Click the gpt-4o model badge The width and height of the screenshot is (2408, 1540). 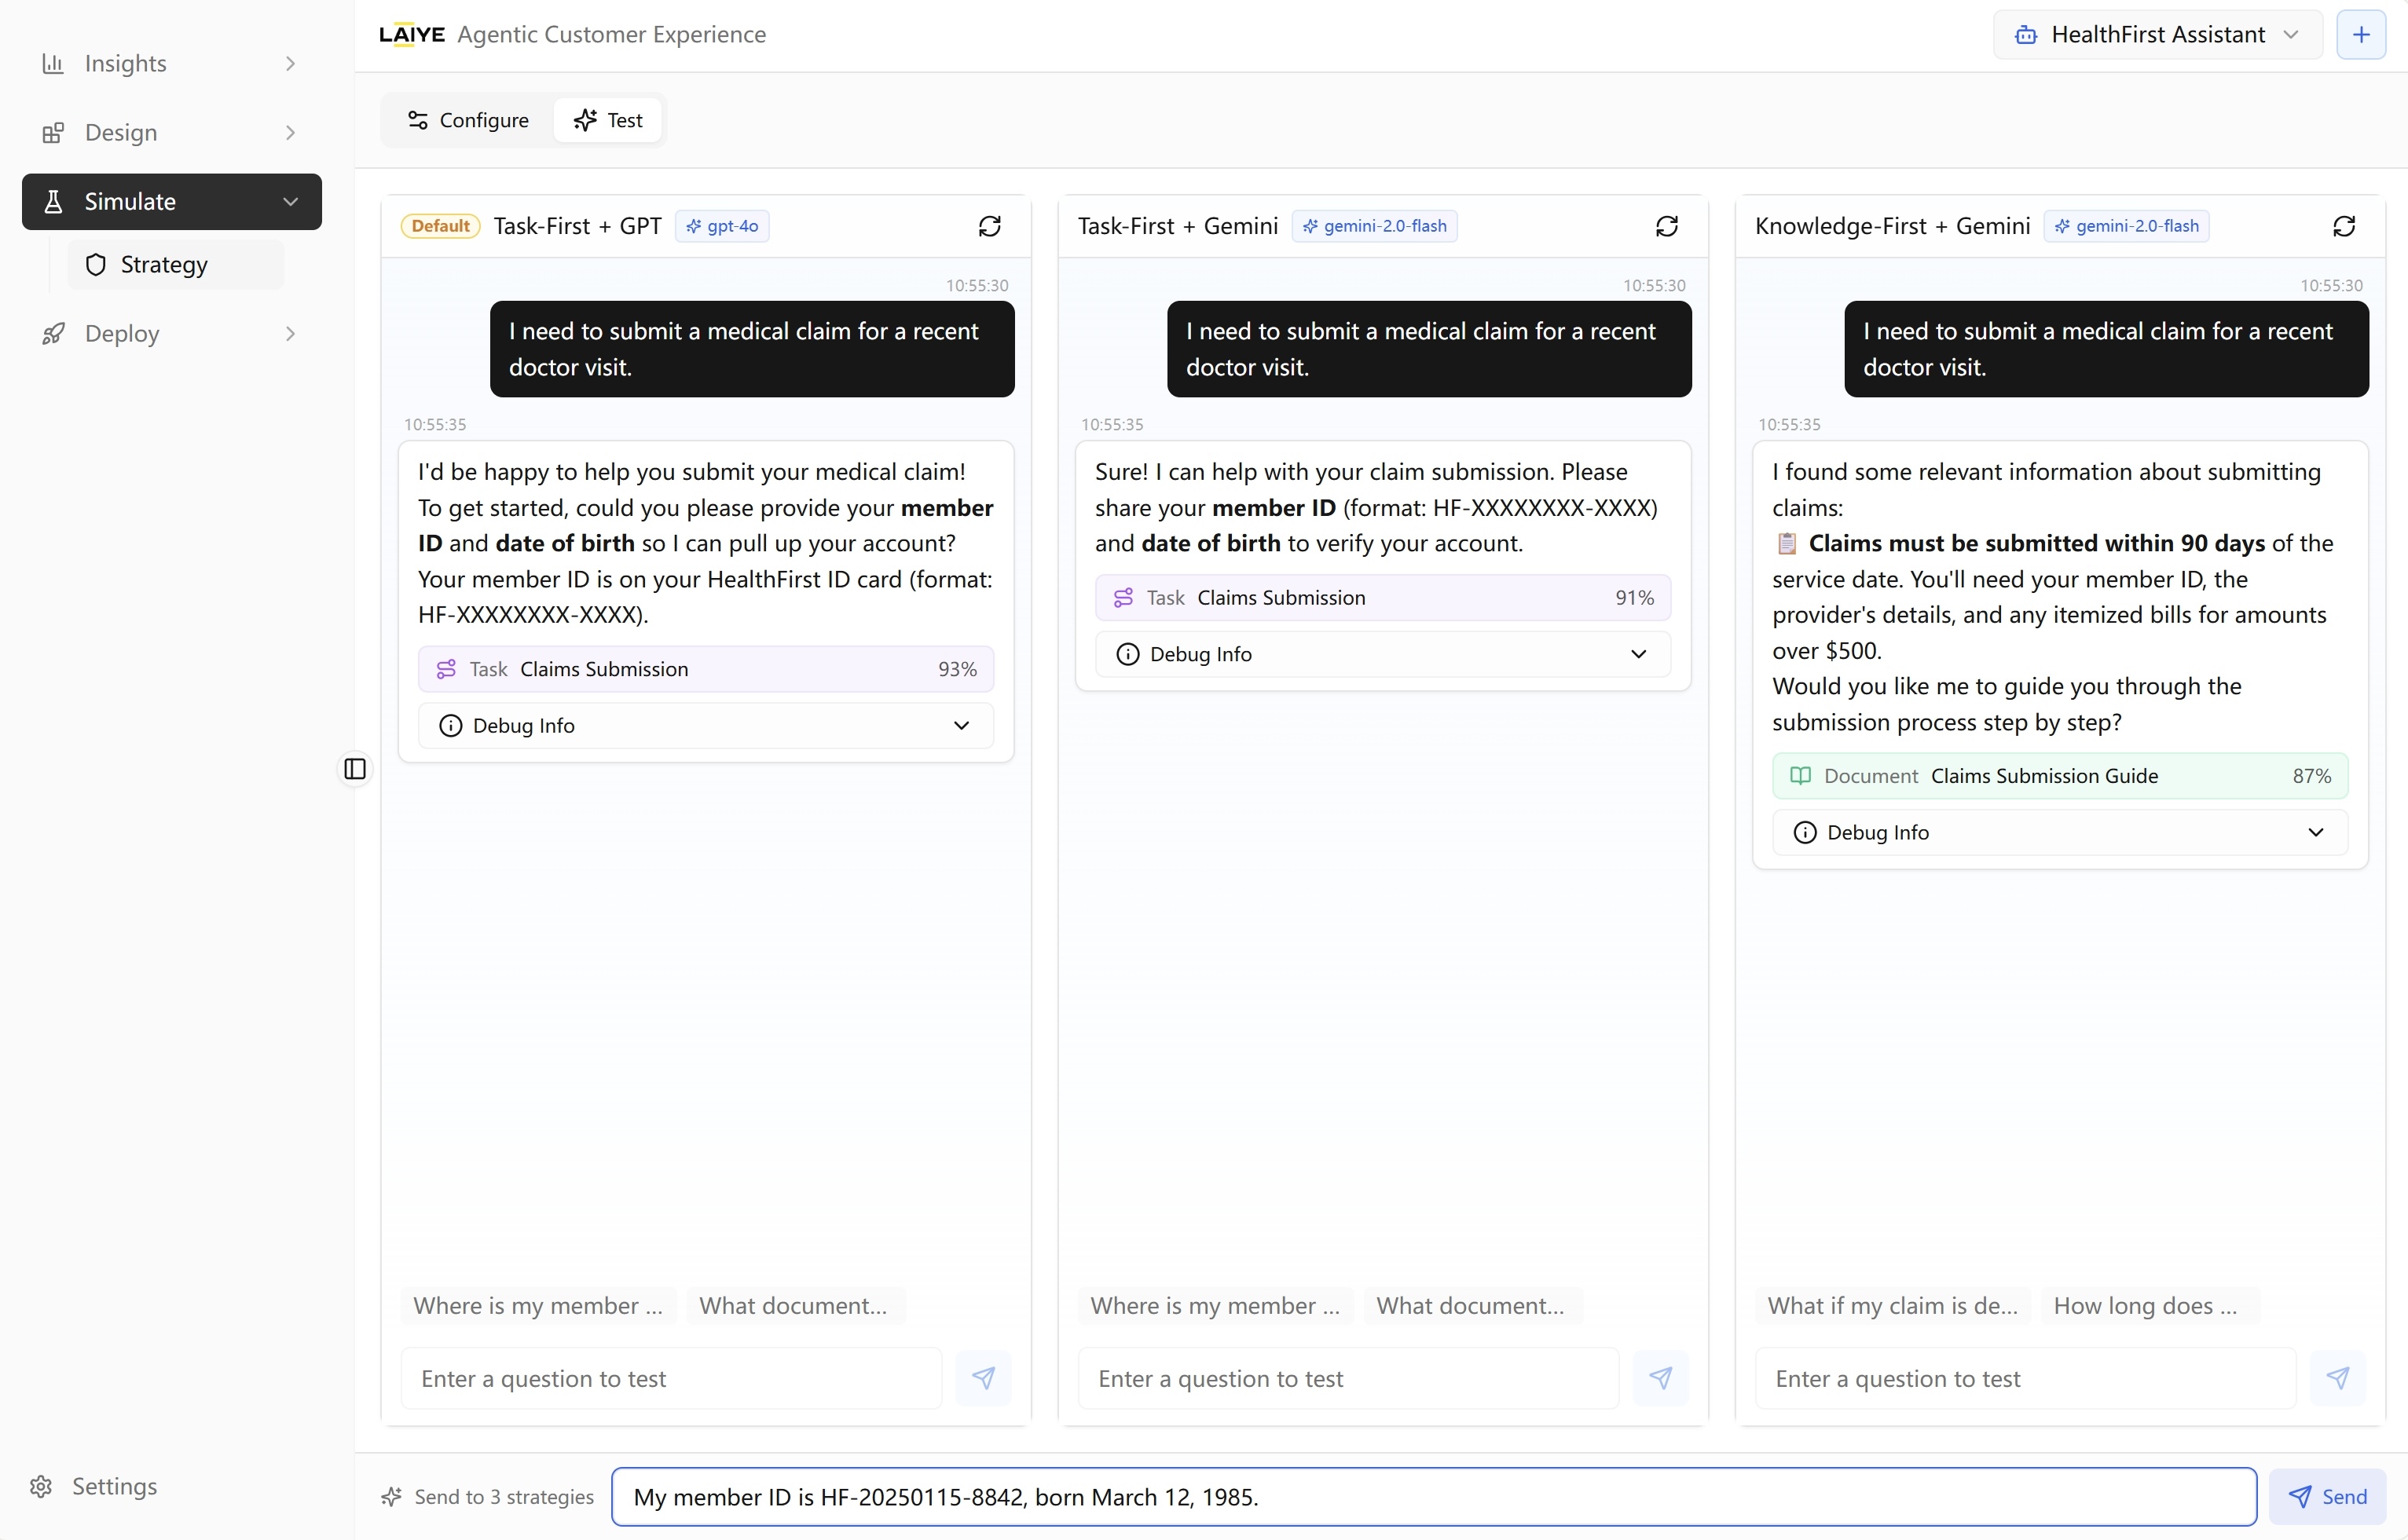pos(721,226)
